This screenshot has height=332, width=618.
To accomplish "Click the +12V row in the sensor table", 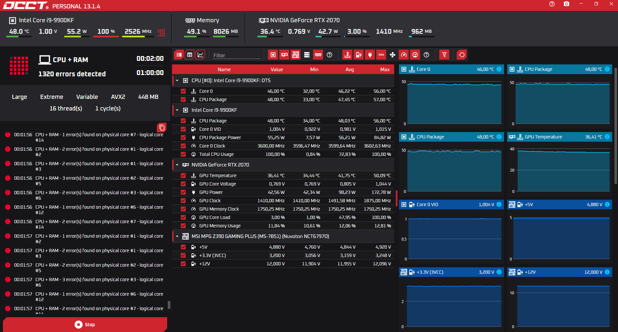I will click(283, 264).
